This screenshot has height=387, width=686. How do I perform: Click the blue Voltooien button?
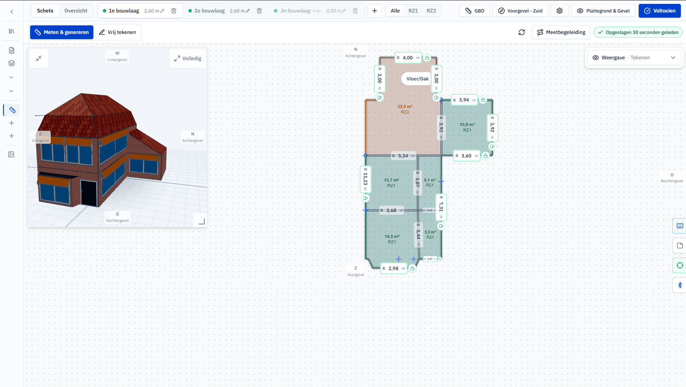(660, 11)
